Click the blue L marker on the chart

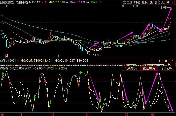(x=59, y=55)
